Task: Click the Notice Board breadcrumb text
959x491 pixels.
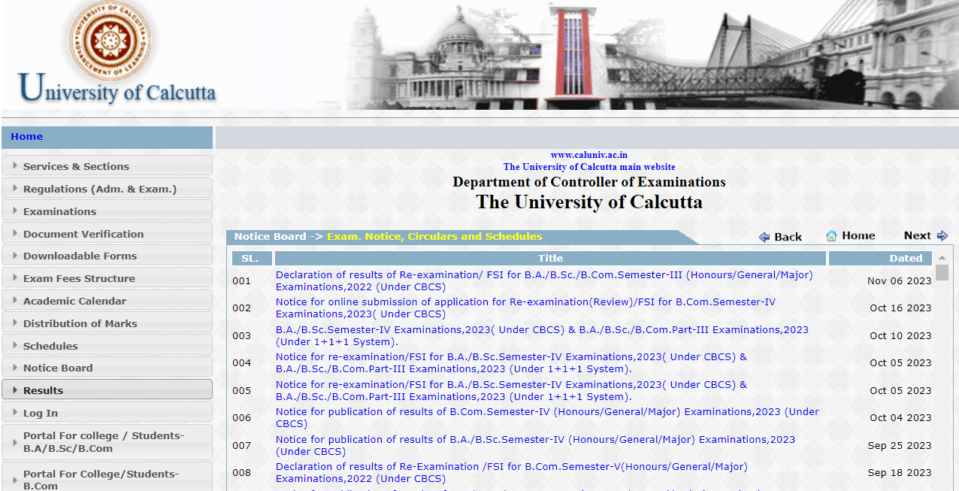Action: click(x=270, y=236)
